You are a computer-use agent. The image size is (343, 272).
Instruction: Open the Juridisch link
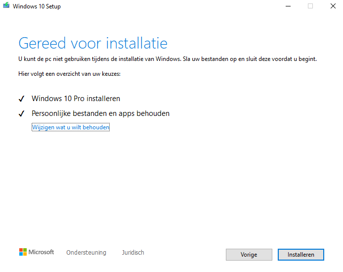click(133, 253)
